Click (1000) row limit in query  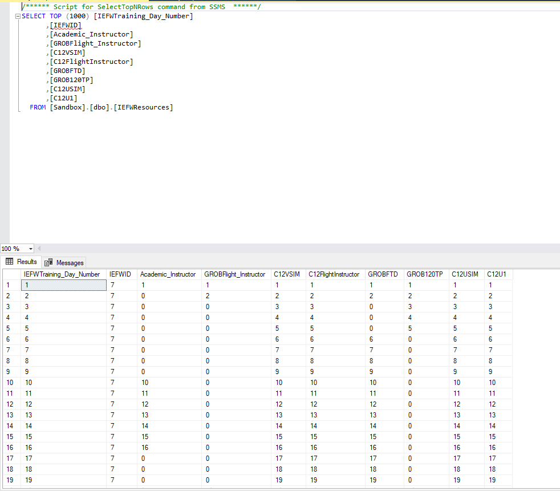coord(78,16)
